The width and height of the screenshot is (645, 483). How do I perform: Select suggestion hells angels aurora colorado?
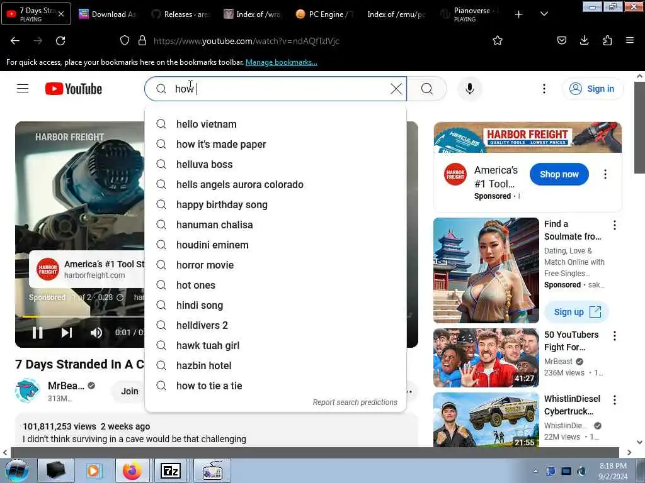tap(276, 184)
